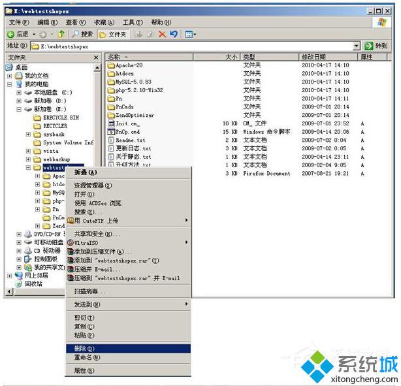This screenshot has height=386, width=401.
Task: Choose Explorer (资源管理器) in context menu
Action: click(129, 185)
